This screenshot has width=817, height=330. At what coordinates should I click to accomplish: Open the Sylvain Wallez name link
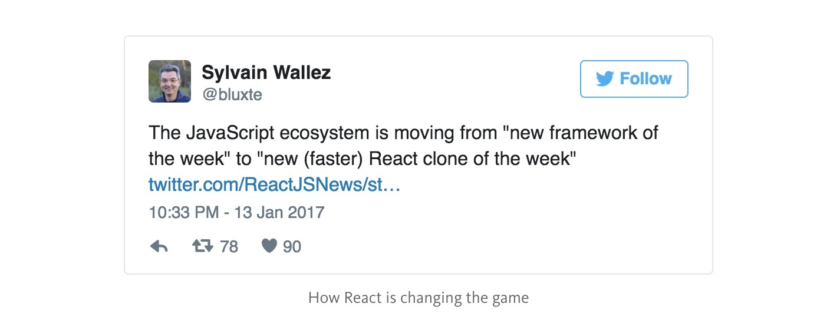coord(266,73)
